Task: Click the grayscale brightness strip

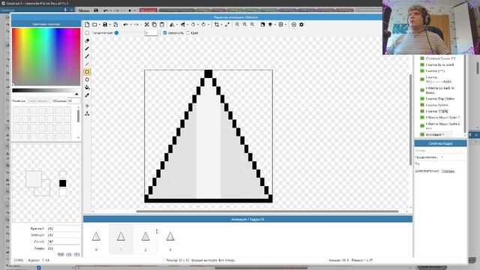Action: (46, 91)
